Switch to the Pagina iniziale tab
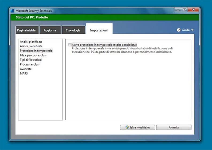The image size is (212, 150). pyautogui.click(x=27, y=30)
